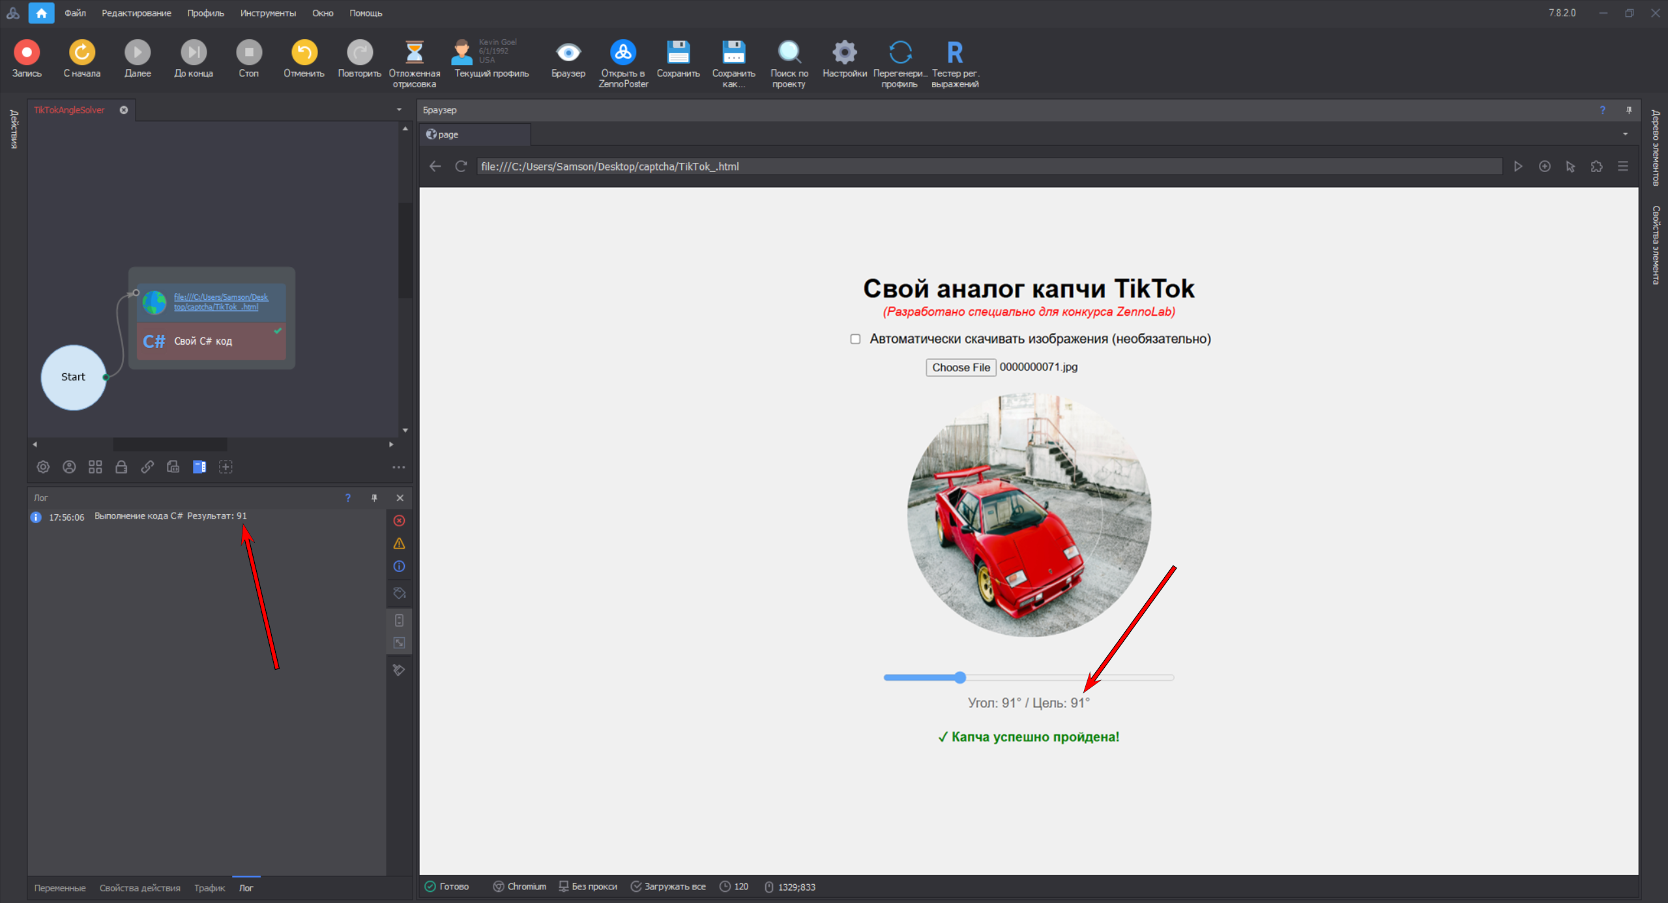Open Project Search magnifier icon

coord(789,53)
